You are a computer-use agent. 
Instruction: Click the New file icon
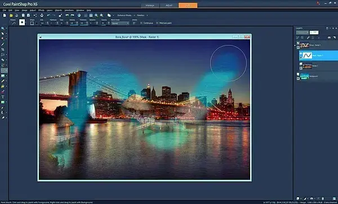pyautogui.click(x=5, y=15)
